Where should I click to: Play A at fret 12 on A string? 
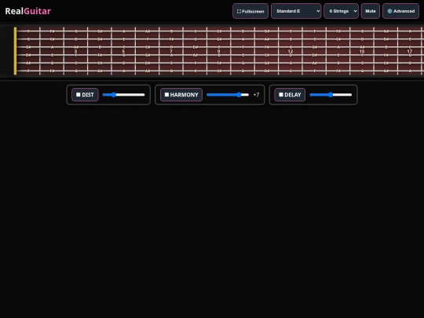[291, 63]
